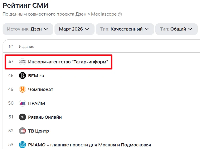Click the Издание column header
Image resolution: width=200 pixels, height=149 pixels.
click(27, 46)
